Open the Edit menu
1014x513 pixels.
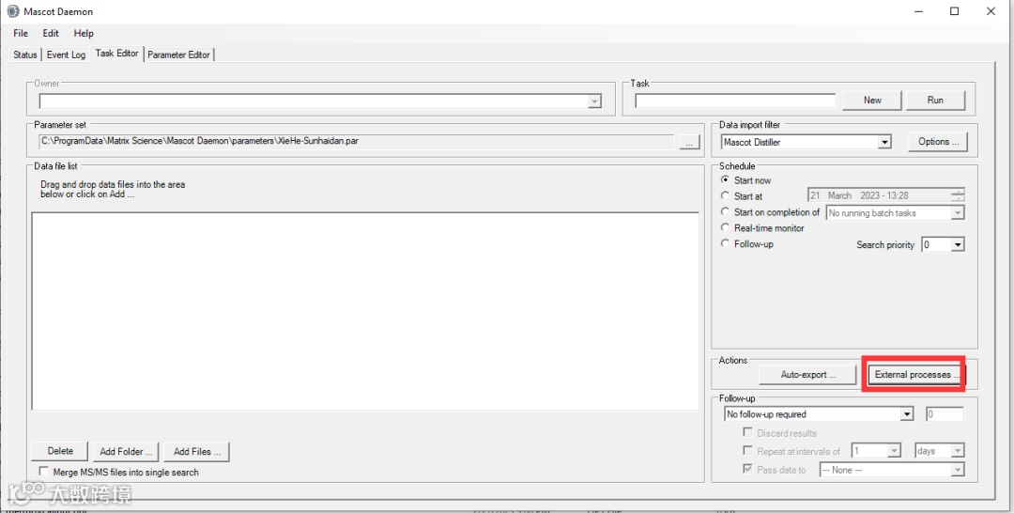(51, 33)
